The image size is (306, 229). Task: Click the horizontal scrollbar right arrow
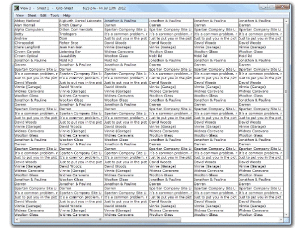point(281,219)
